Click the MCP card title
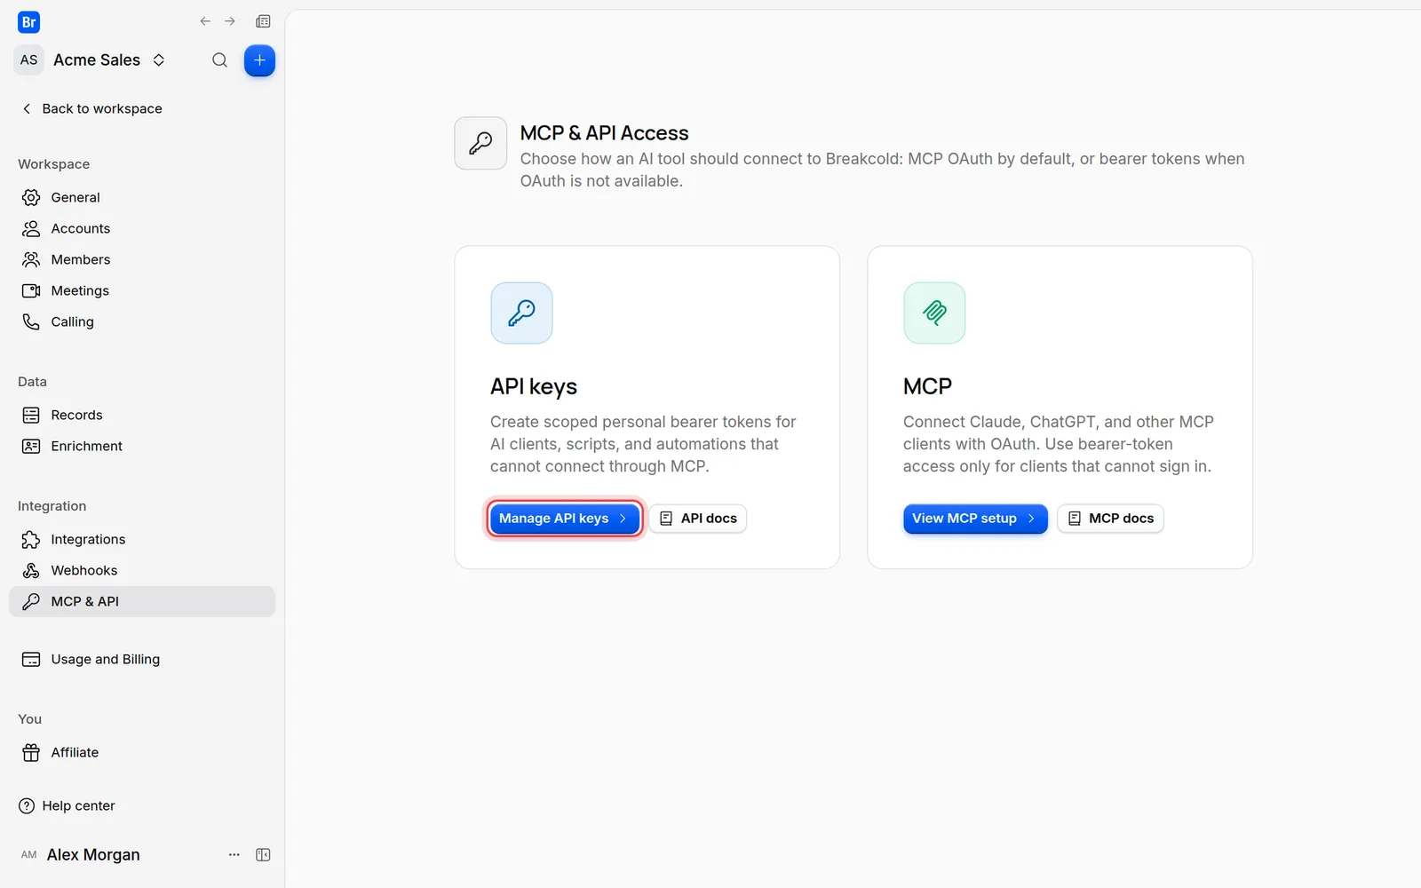 (927, 386)
